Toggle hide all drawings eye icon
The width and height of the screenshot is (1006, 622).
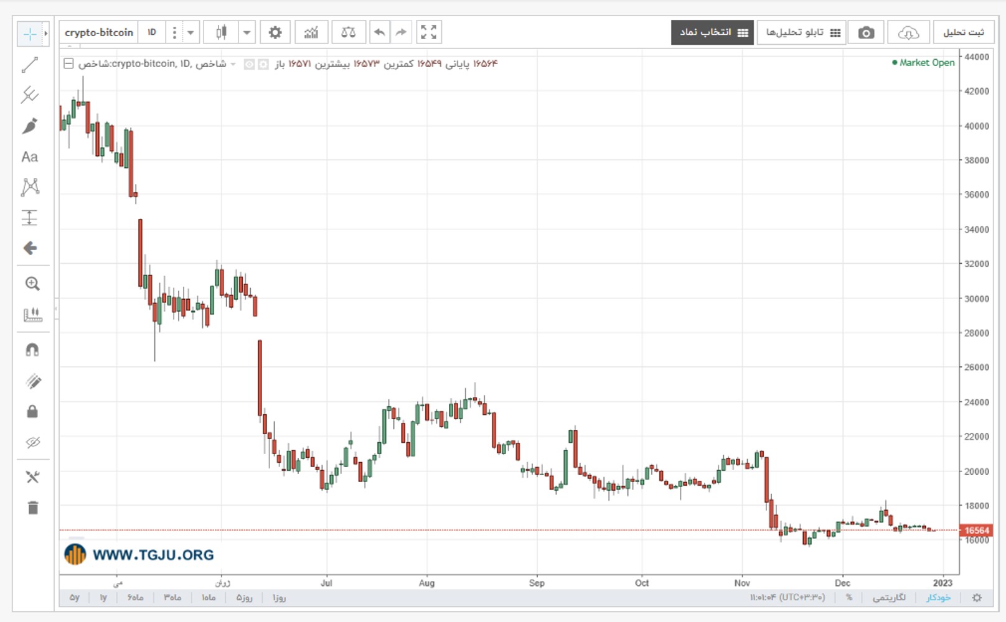coord(32,442)
